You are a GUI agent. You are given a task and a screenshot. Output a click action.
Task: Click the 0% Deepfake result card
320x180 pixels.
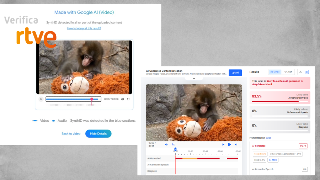tap(280, 127)
